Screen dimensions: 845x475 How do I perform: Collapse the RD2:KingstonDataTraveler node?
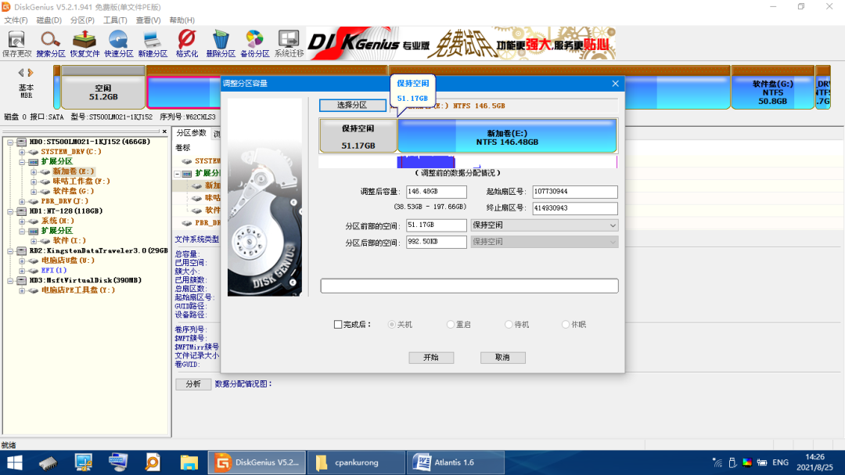(10, 251)
